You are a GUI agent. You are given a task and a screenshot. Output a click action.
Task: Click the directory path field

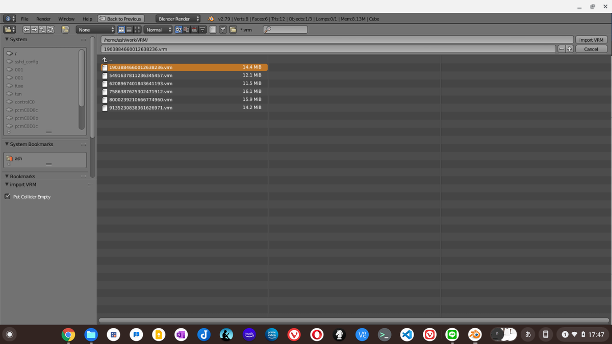click(337, 40)
